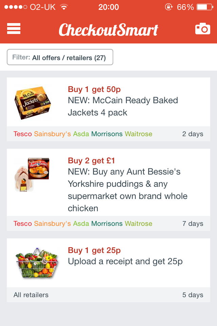
Task: Tap the Buy 2 get £1 label
Action: [x=91, y=161]
